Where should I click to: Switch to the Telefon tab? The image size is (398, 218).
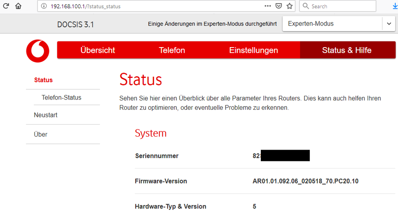tap(172, 50)
